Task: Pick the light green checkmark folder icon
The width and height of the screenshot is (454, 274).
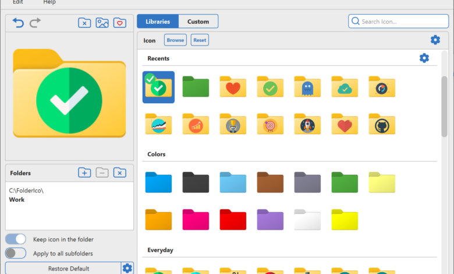Action: 270,86
